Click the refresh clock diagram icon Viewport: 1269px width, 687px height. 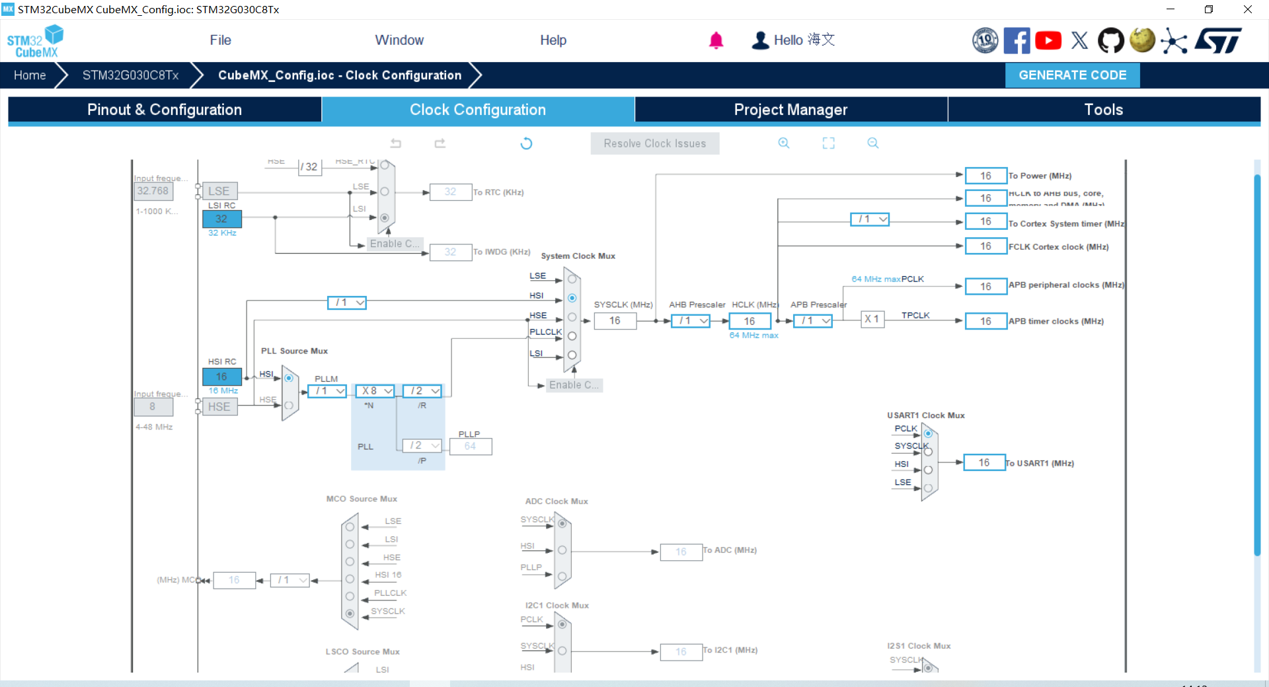click(526, 143)
